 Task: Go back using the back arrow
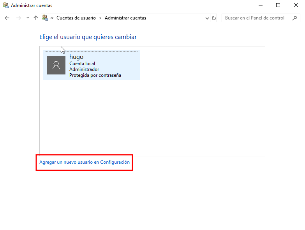click(7, 18)
